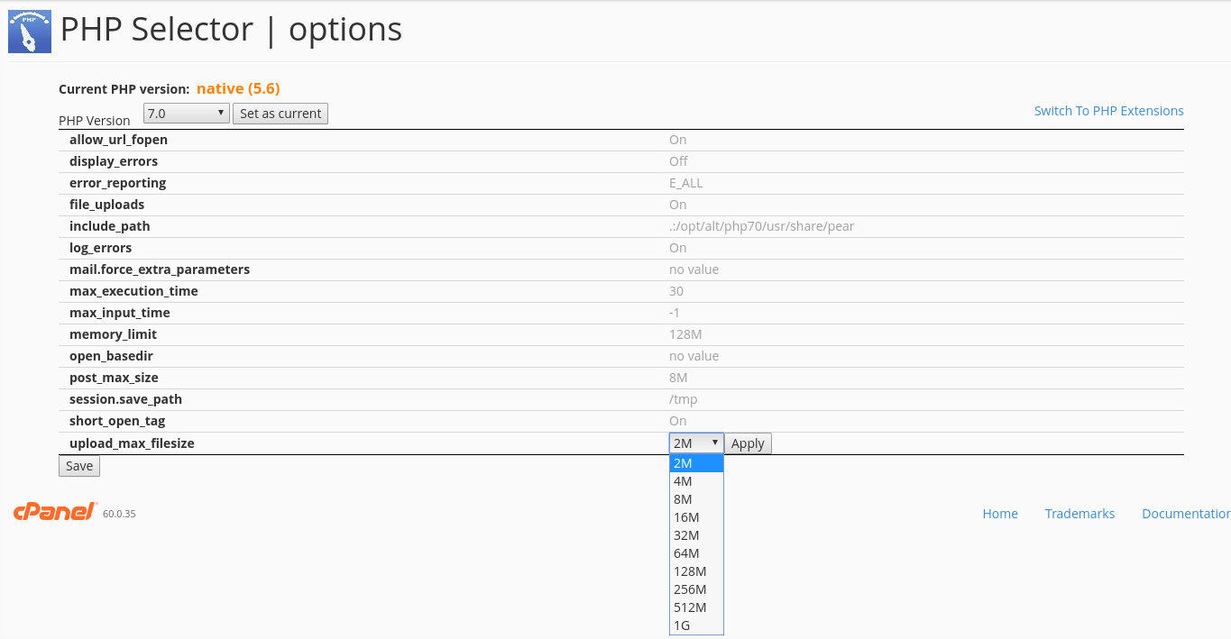Image resolution: width=1231 pixels, height=639 pixels.
Task: Click the native (5.6) current version text
Action: tap(238, 88)
